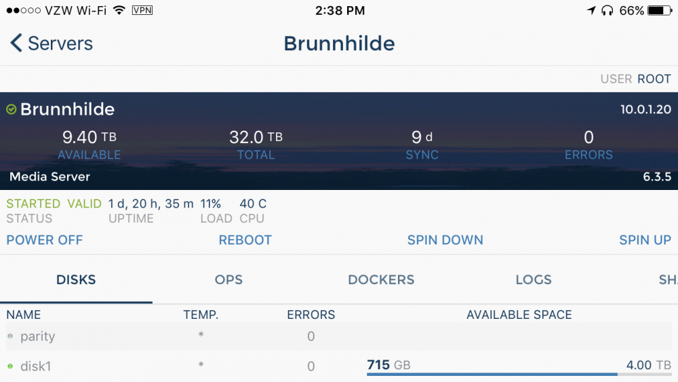Viewport: 678px width, 382px height.
Task: Select the parity disk row
Action: [x=339, y=336]
